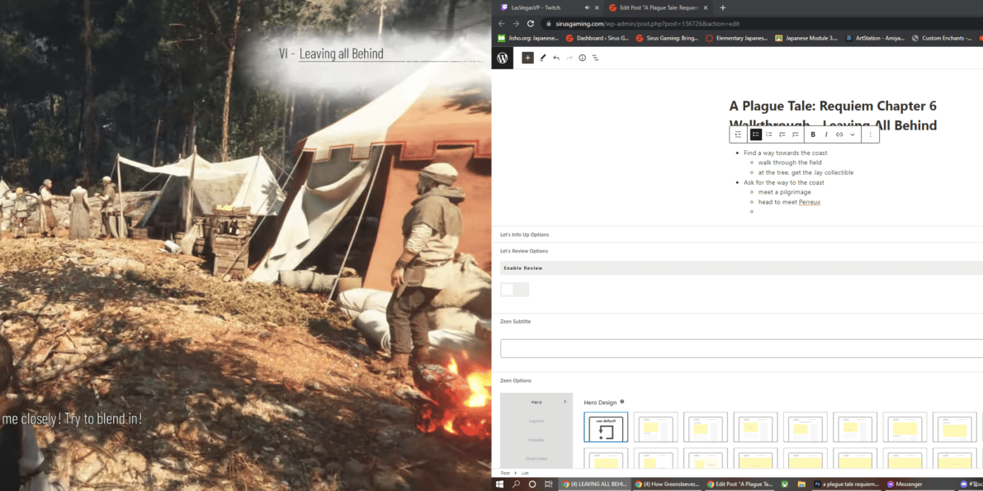Viewport: 983px width, 491px height.
Task: Collapse the Zeen Options panel
Action: (x=737, y=380)
